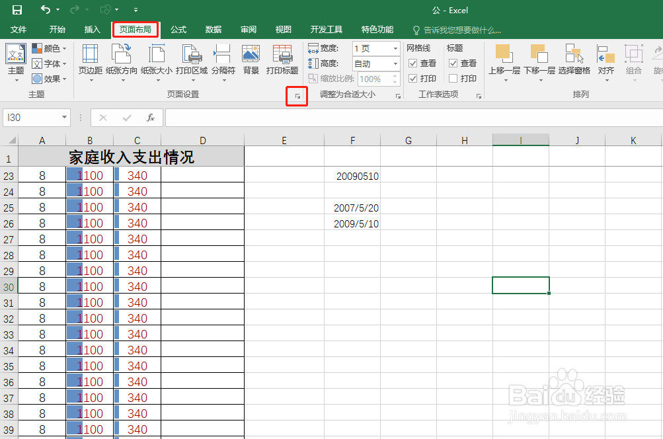Click the 8 cell in row 39
The width and height of the screenshot is (663, 439).
click(x=42, y=429)
